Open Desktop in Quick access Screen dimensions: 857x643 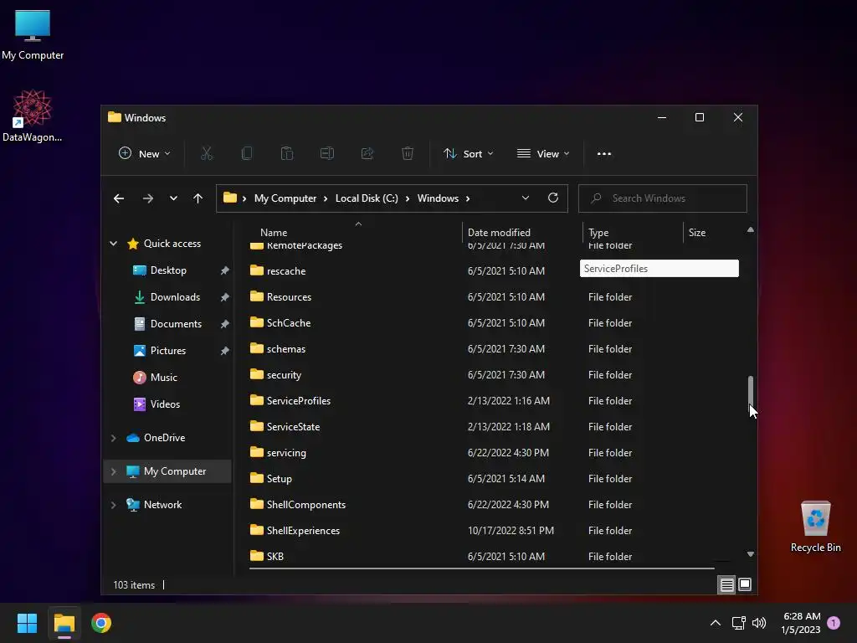pyautogui.click(x=168, y=270)
